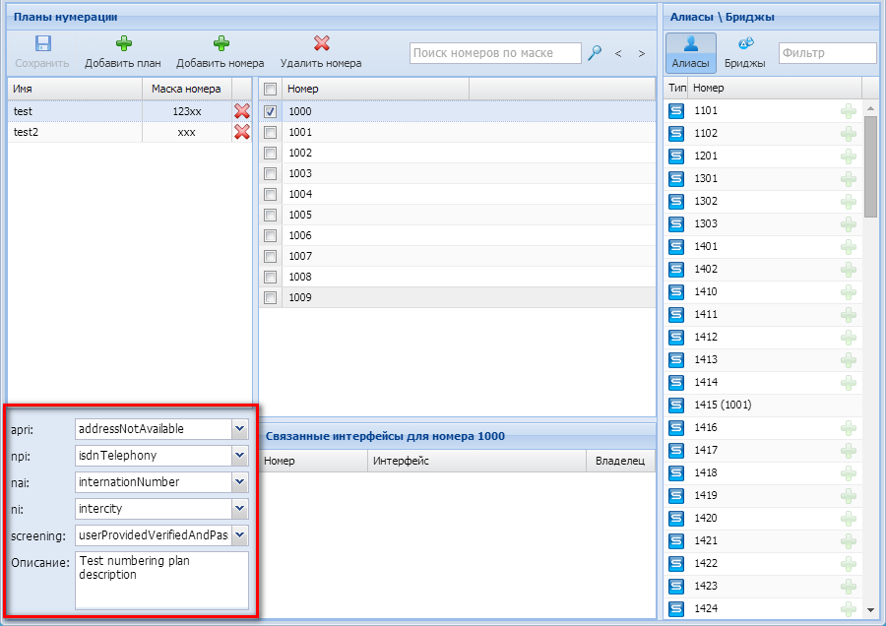Click the next '>' search result arrow
The height and width of the screenshot is (626, 886).
pos(641,54)
